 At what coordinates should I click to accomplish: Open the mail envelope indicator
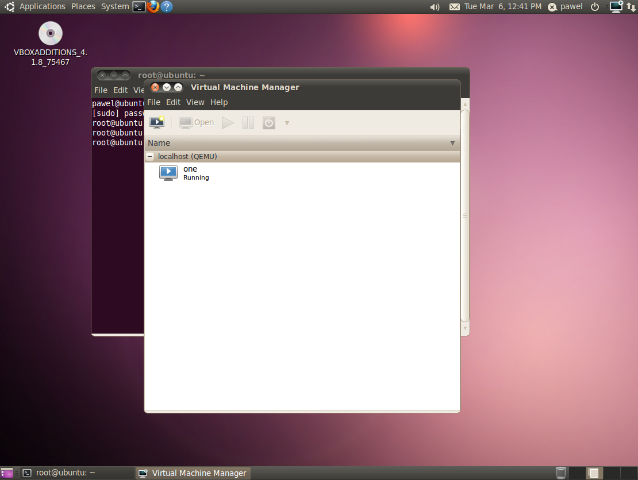click(454, 7)
